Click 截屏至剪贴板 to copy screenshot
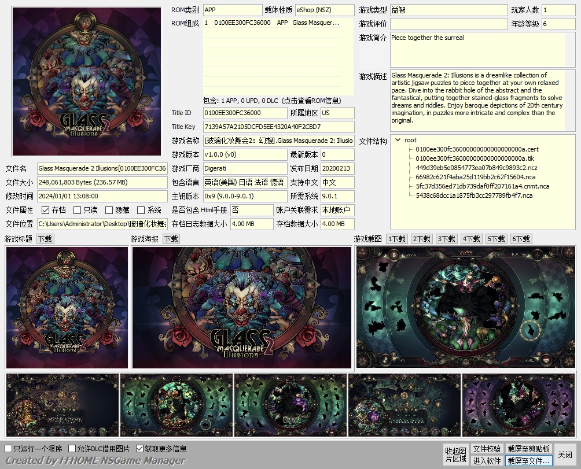Viewport: 581px width, 469px height. [x=528, y=449]
